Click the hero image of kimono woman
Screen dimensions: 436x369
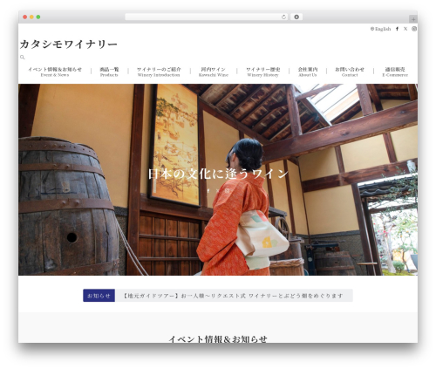[x=218, y=180]
